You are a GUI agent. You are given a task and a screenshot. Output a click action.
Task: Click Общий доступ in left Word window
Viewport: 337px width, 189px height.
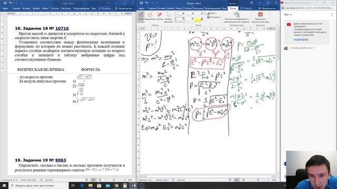coord(123,8)
